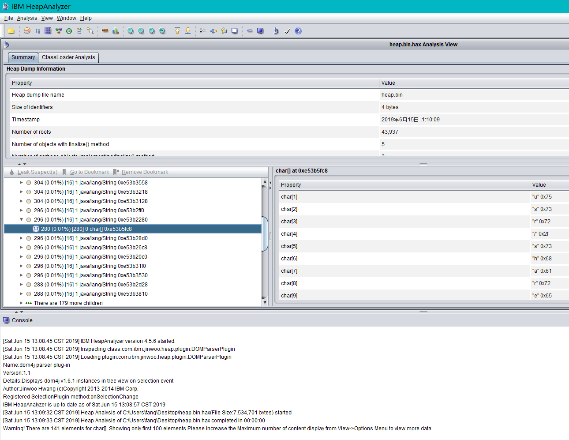Viewport: 569px width, 440px height.
Task: Click the tree scrollbar down arrow
Action: [265, 302]
